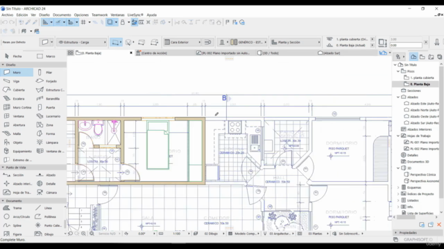Switch to the Alzado Sur tab

329,53
